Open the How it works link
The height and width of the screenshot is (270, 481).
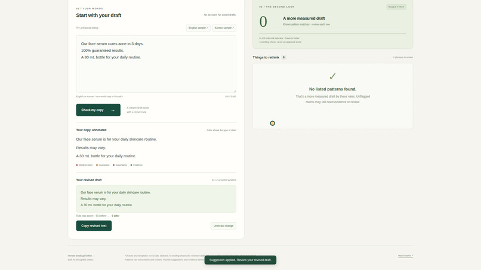(406, 256)
